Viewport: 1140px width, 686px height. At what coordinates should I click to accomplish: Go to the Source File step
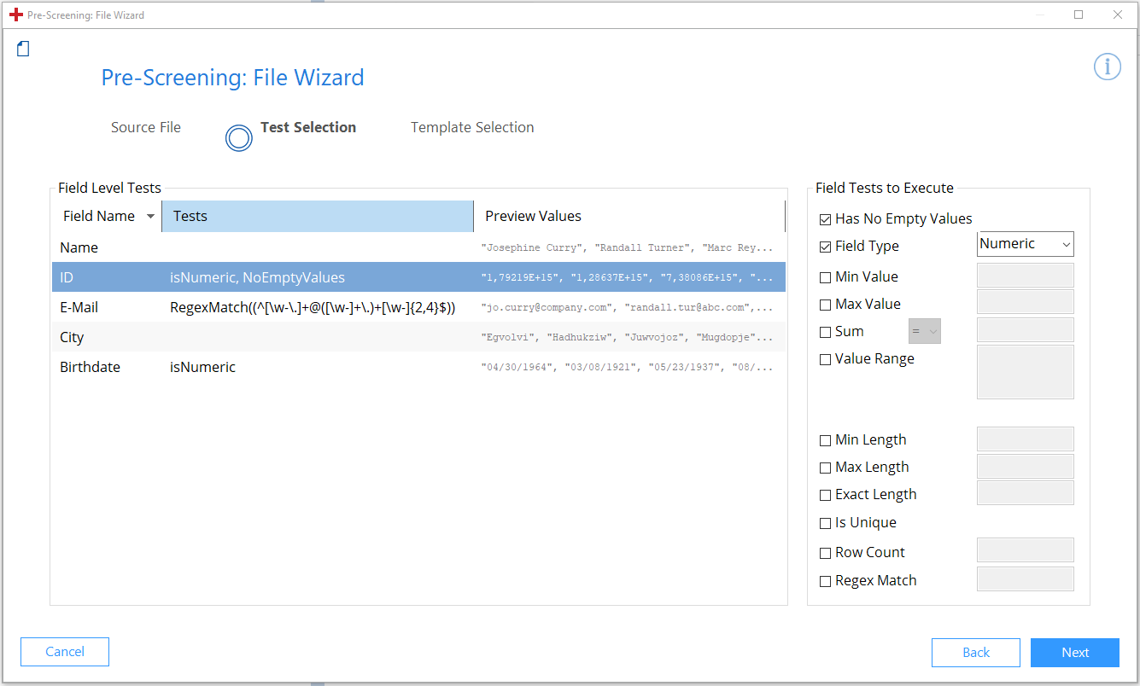[146, 127]
